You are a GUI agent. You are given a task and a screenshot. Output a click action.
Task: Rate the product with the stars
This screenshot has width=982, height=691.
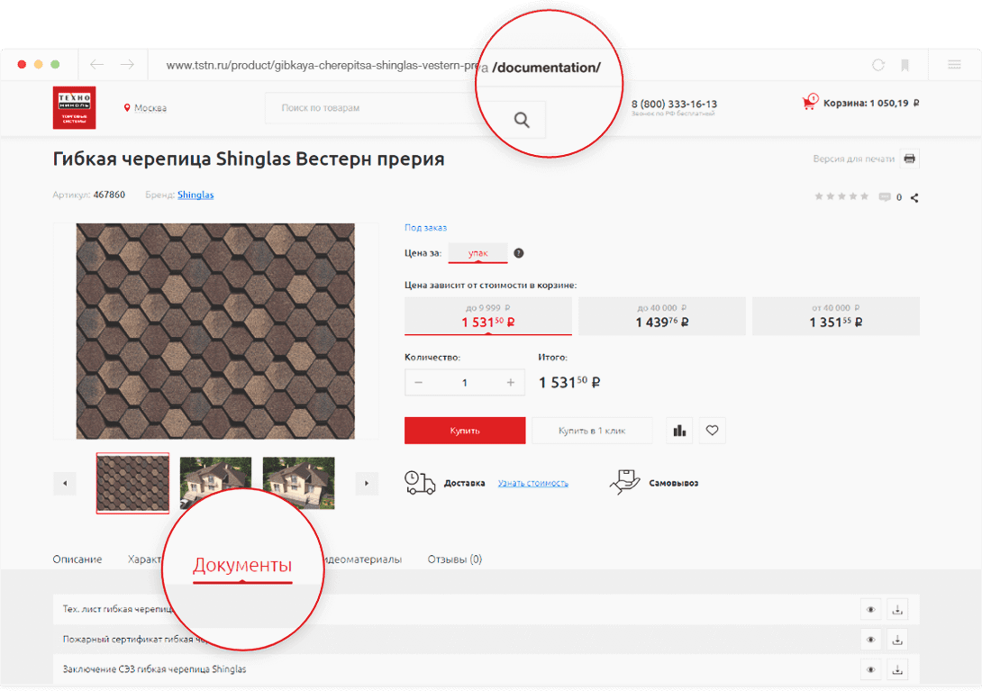(x=841, y=196)
